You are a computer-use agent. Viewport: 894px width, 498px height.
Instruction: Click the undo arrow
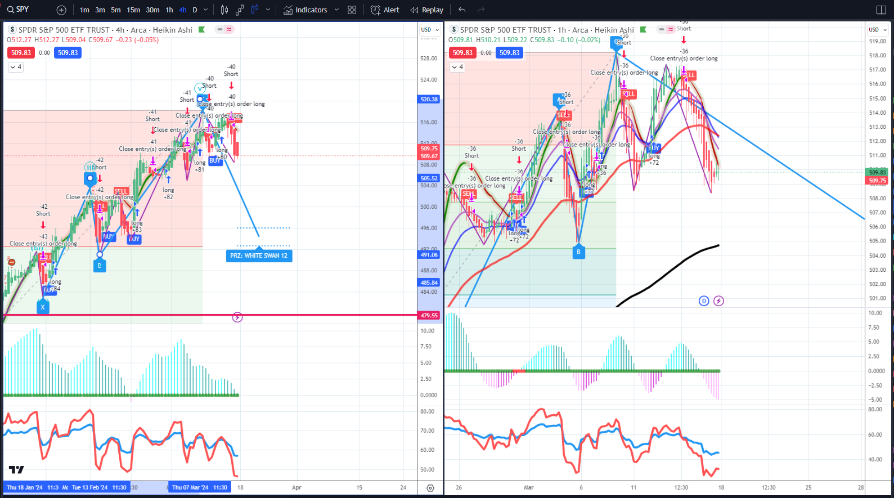[462, 10]
